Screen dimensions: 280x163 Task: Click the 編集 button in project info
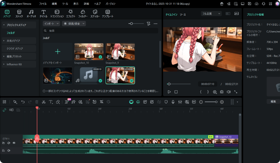click(273, 101)
